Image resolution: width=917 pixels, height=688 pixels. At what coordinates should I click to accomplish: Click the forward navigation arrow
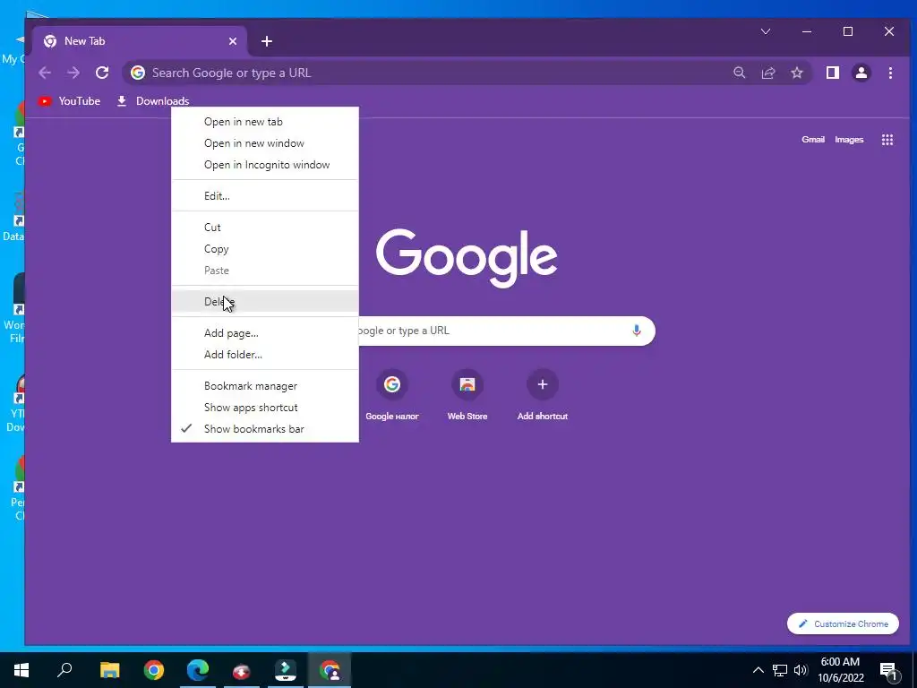pos(73,73)
